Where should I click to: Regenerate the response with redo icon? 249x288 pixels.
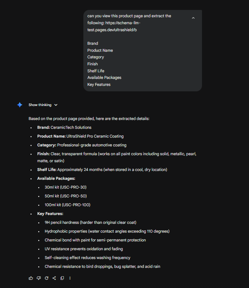tap(47, 278)
